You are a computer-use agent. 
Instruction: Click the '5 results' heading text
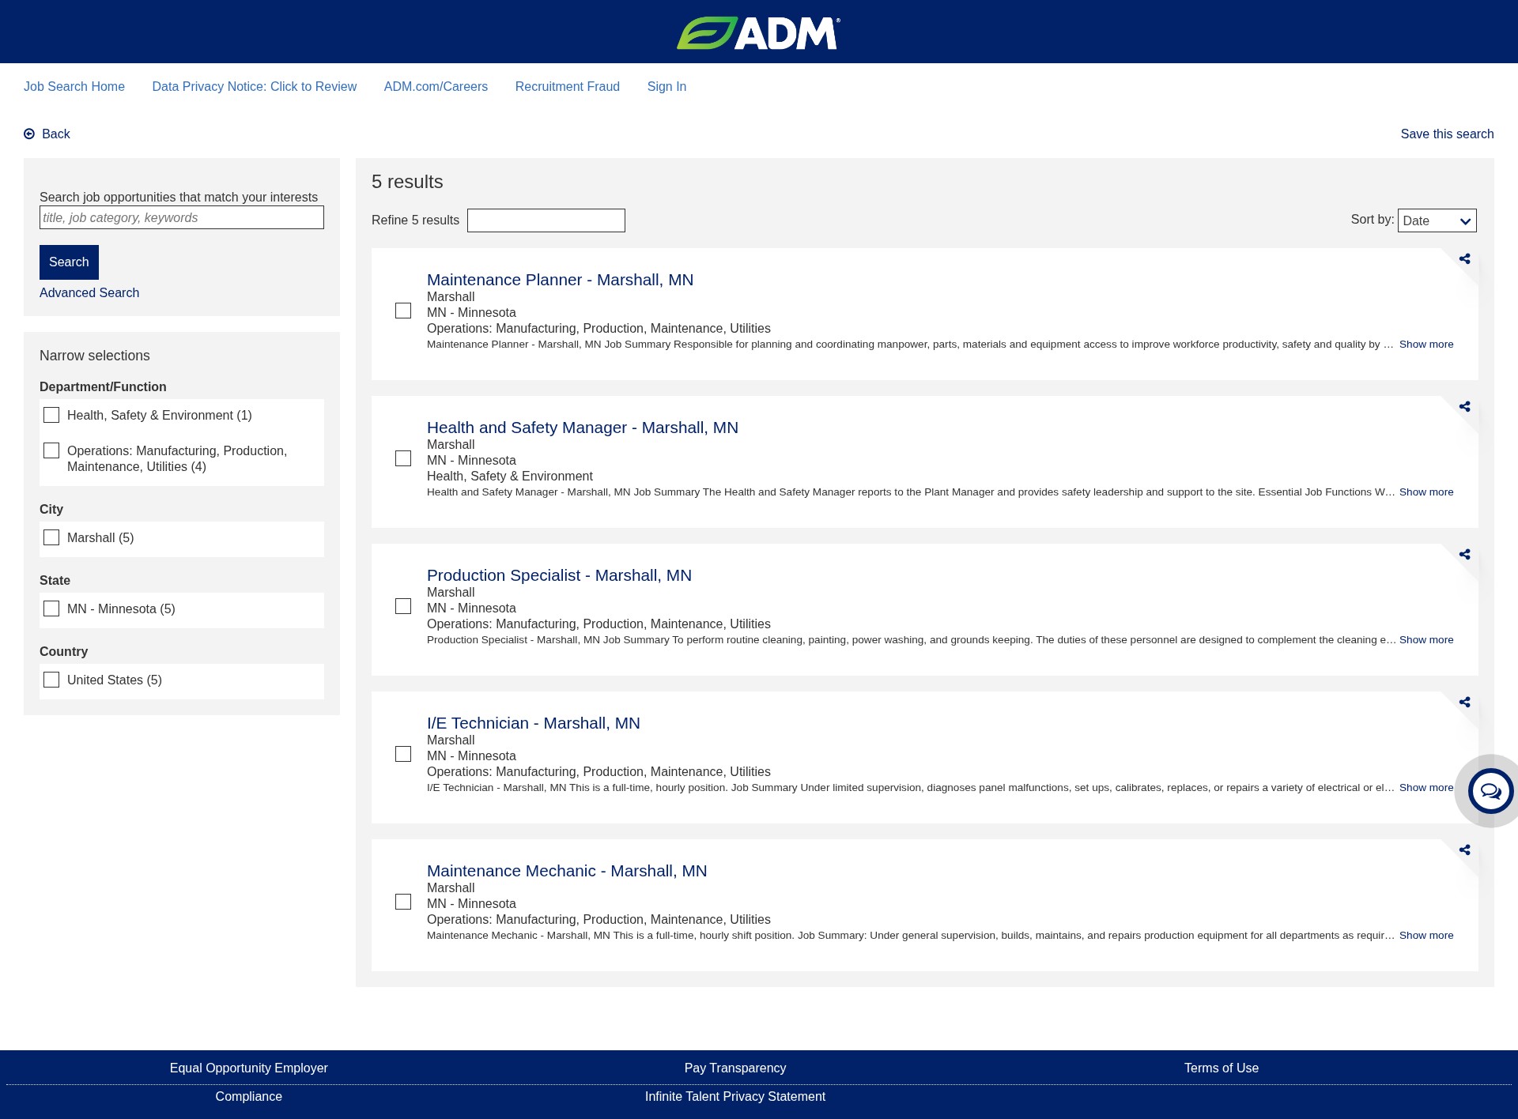pyautogui.click(x=407, y=182)
